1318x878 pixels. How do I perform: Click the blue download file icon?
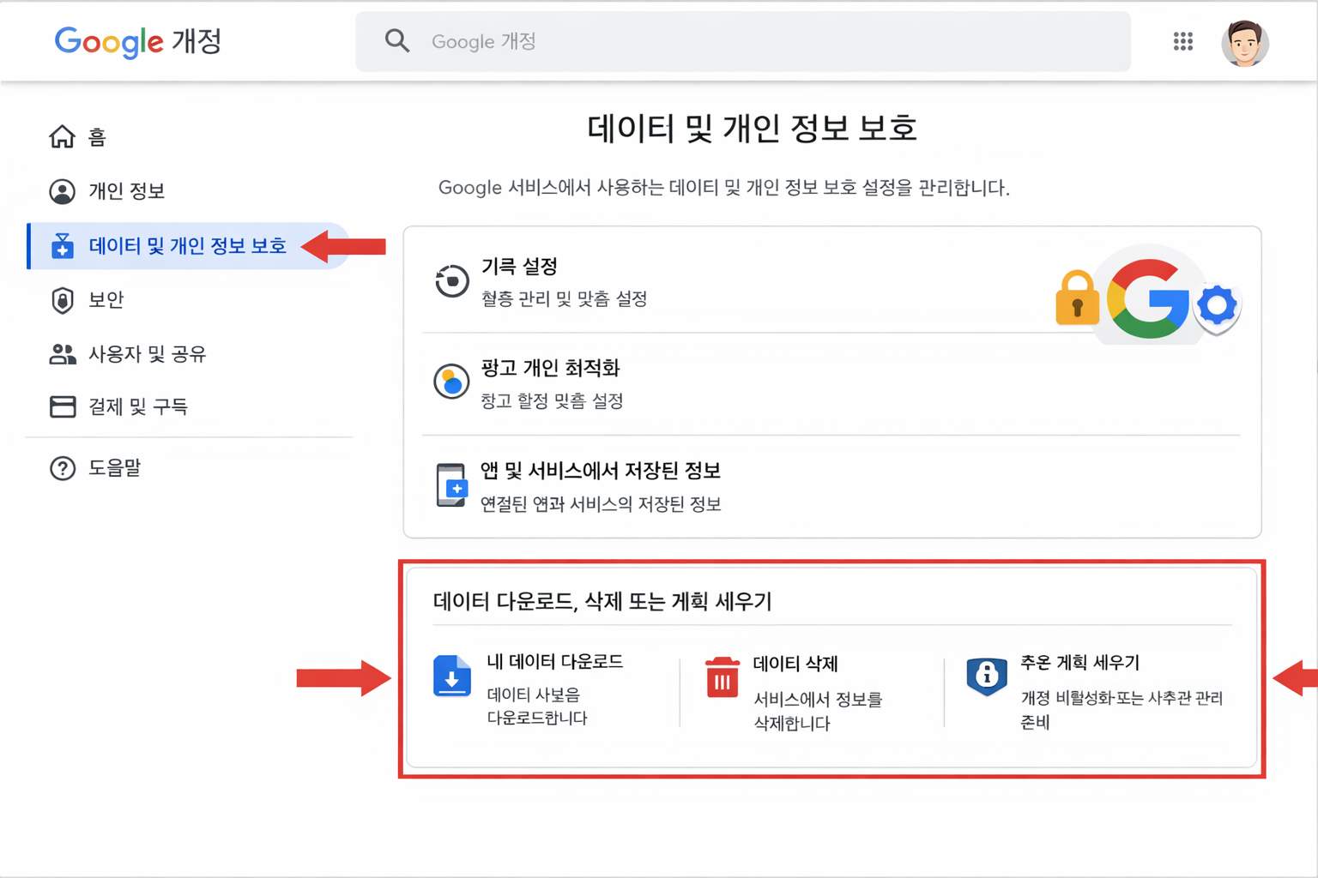[452, 676]
